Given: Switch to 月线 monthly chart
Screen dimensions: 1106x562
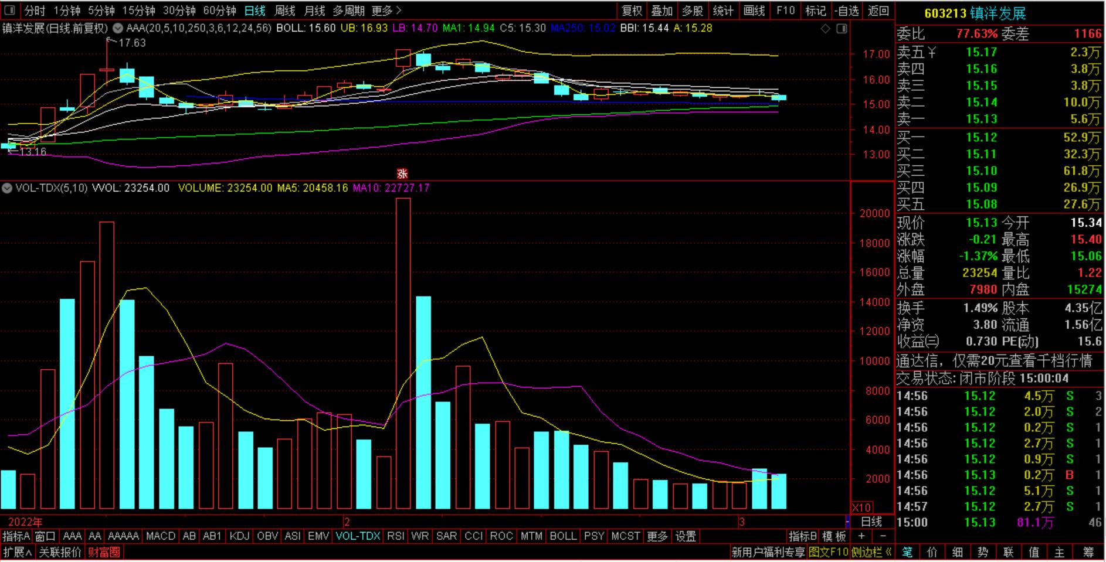Looking at the screenshot, I should (x=315, y=11).
